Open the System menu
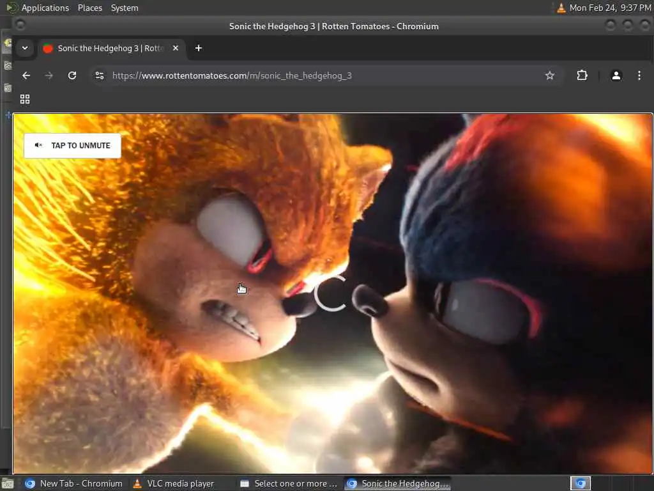Viewport: 654px width, 491px height. click(x=125, y=8)
